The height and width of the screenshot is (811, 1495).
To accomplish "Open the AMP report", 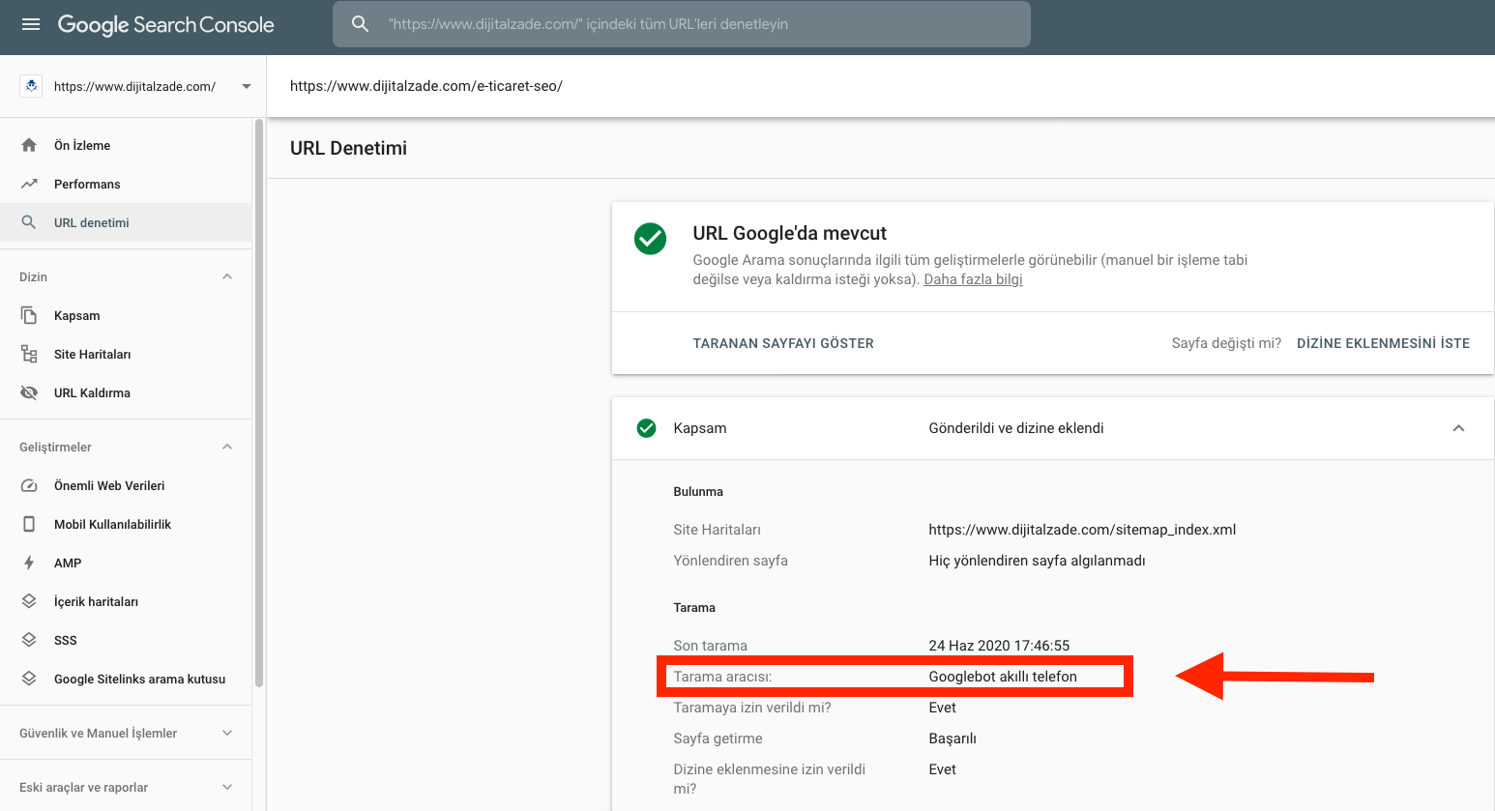I will 126,563.
